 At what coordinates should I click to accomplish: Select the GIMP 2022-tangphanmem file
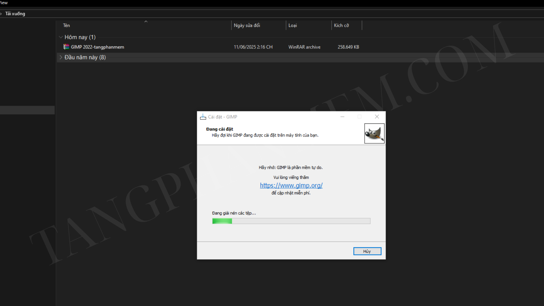click(97, 47)
